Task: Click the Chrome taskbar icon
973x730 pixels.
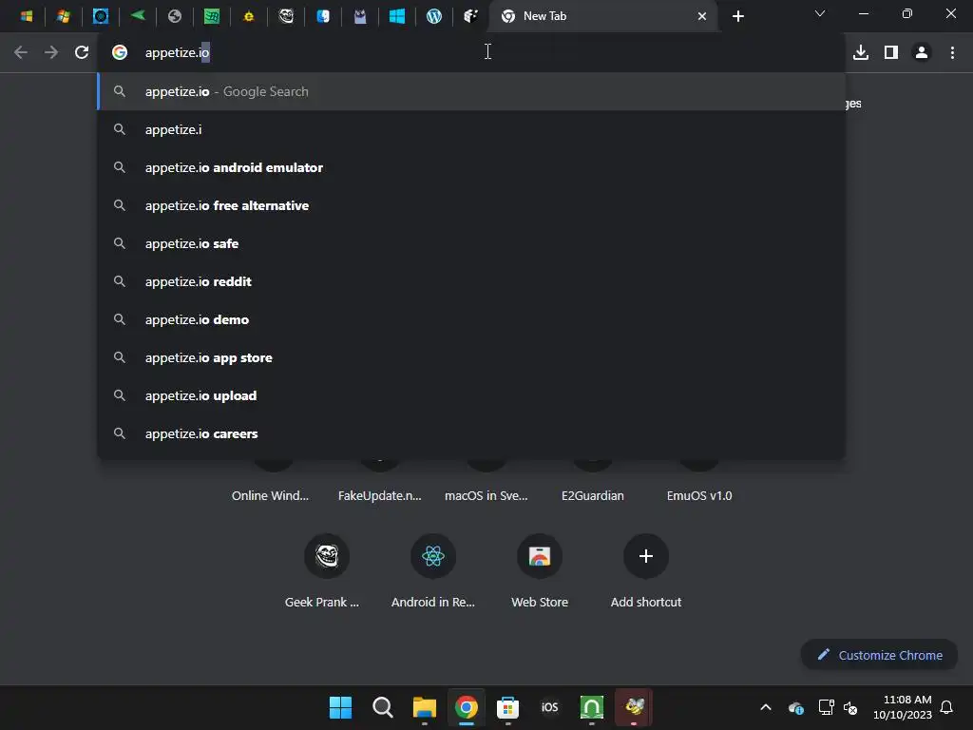Action: [x=466, y=707]
